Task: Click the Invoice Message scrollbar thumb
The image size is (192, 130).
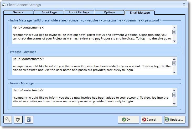Action: (x=174, y=95)
